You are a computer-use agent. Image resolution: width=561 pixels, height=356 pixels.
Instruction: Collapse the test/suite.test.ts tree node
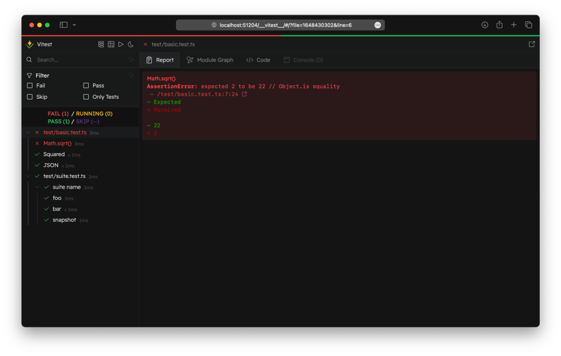(28, 176)
